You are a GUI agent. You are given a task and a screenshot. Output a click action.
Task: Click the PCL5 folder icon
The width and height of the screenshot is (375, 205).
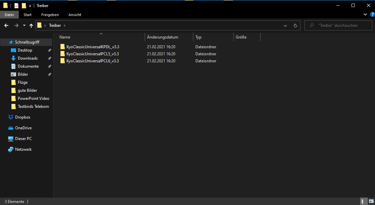pos(62,54)
